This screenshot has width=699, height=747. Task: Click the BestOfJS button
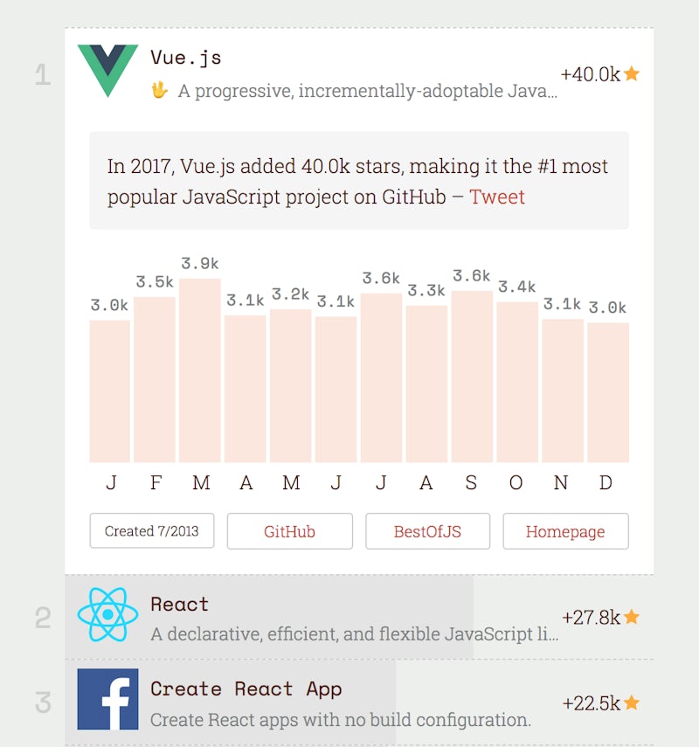(x=427, y=531)
